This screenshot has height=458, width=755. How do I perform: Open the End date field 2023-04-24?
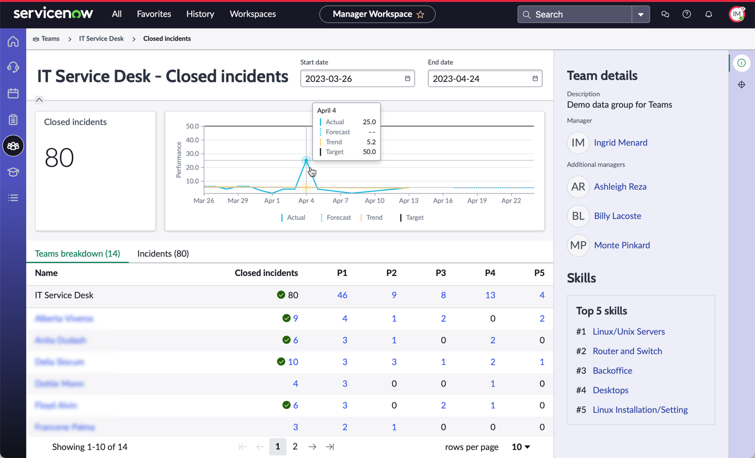tap(485, 79)
